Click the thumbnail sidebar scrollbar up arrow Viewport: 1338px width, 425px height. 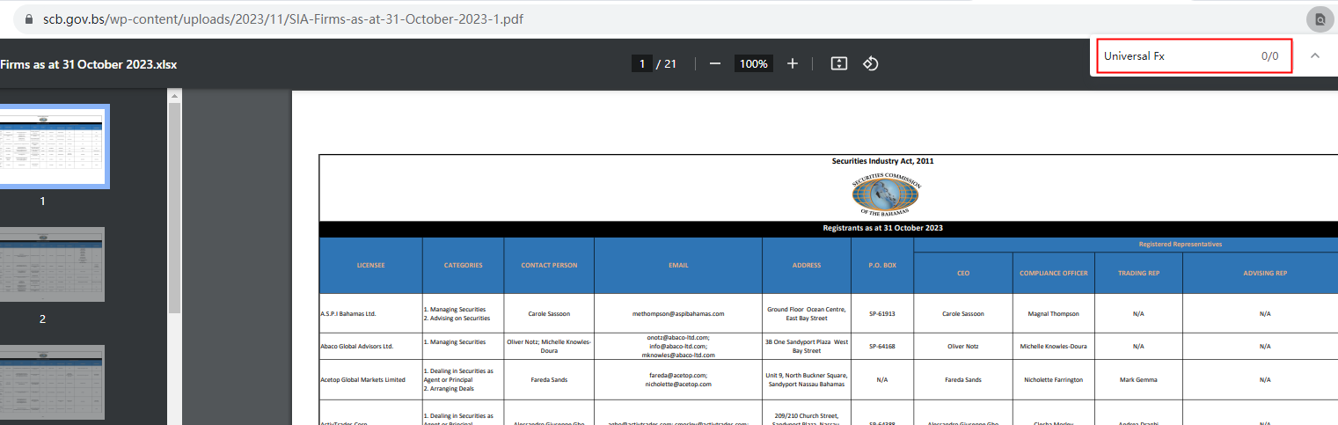174,95
